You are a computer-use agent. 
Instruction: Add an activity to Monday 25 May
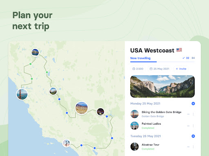pyautogui.click(x=193, y=104)
